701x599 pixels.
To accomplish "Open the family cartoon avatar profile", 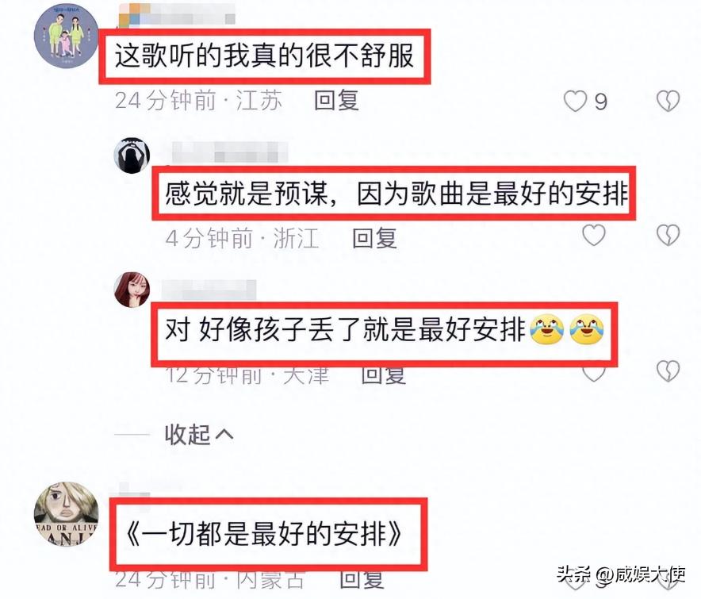I will (67, 36).
